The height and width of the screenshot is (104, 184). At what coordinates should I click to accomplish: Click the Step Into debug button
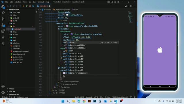click(x=17, y=6)
